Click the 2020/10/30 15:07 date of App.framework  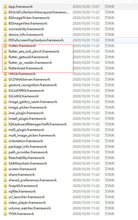[86, 7]
